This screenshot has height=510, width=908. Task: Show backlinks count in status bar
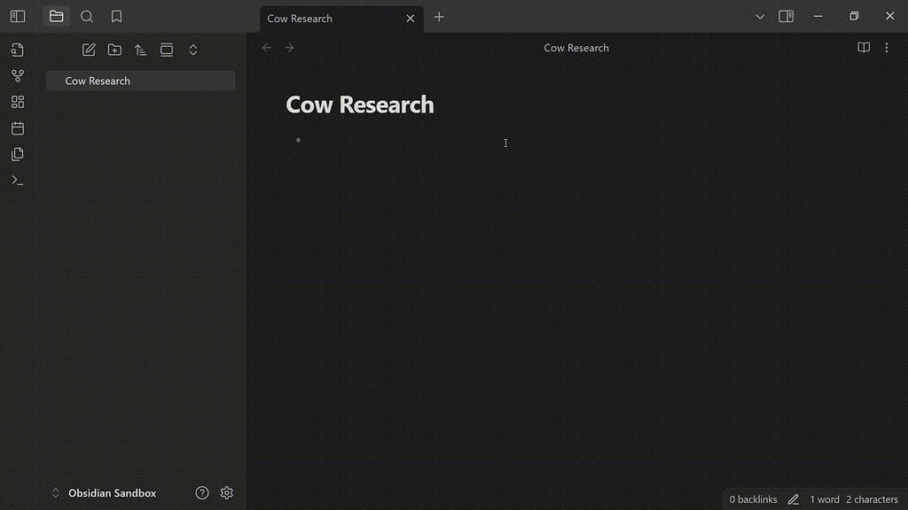click(x=753, y=498)
